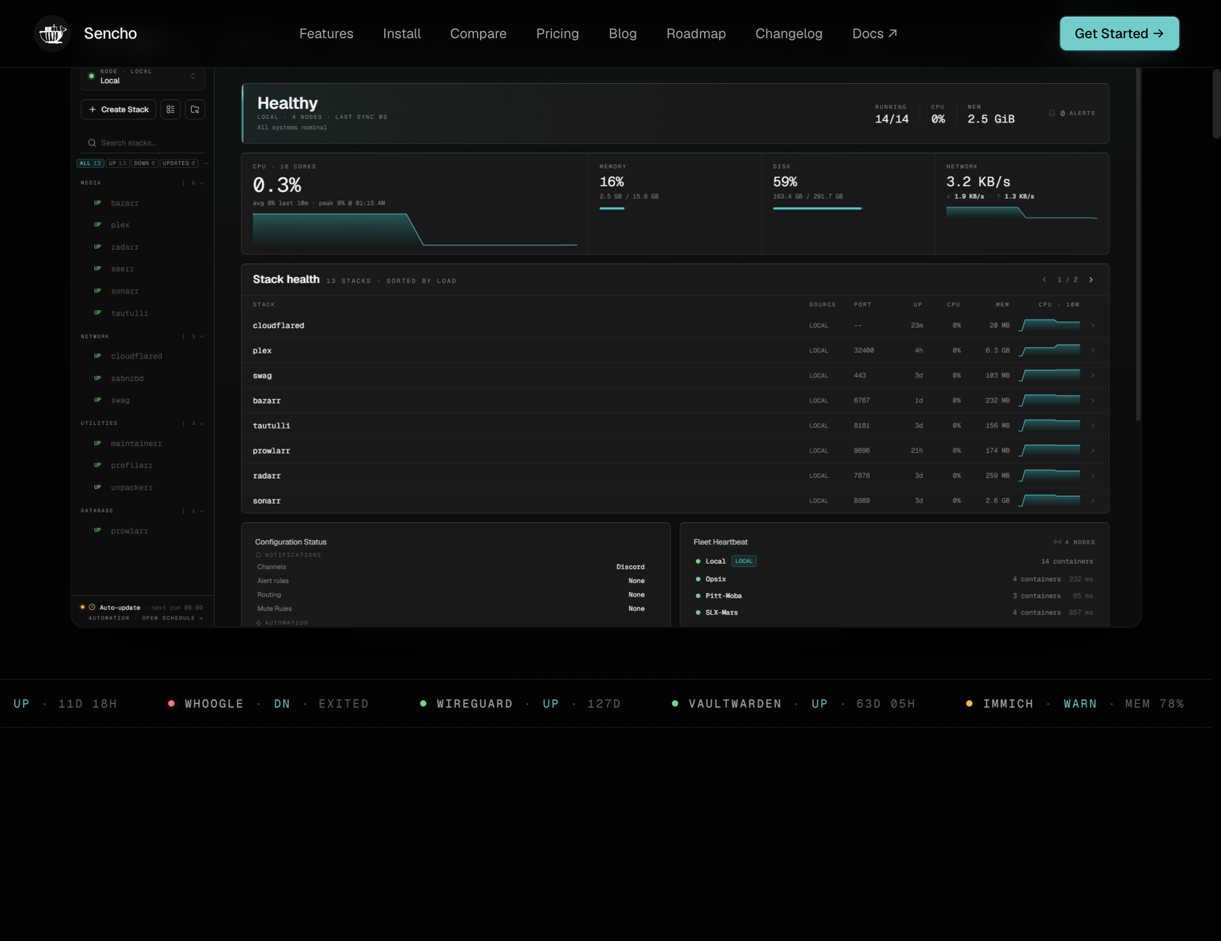Open the Changelog nav item
The height and width of the screenshot is (941, 1221).
(789, 34)
